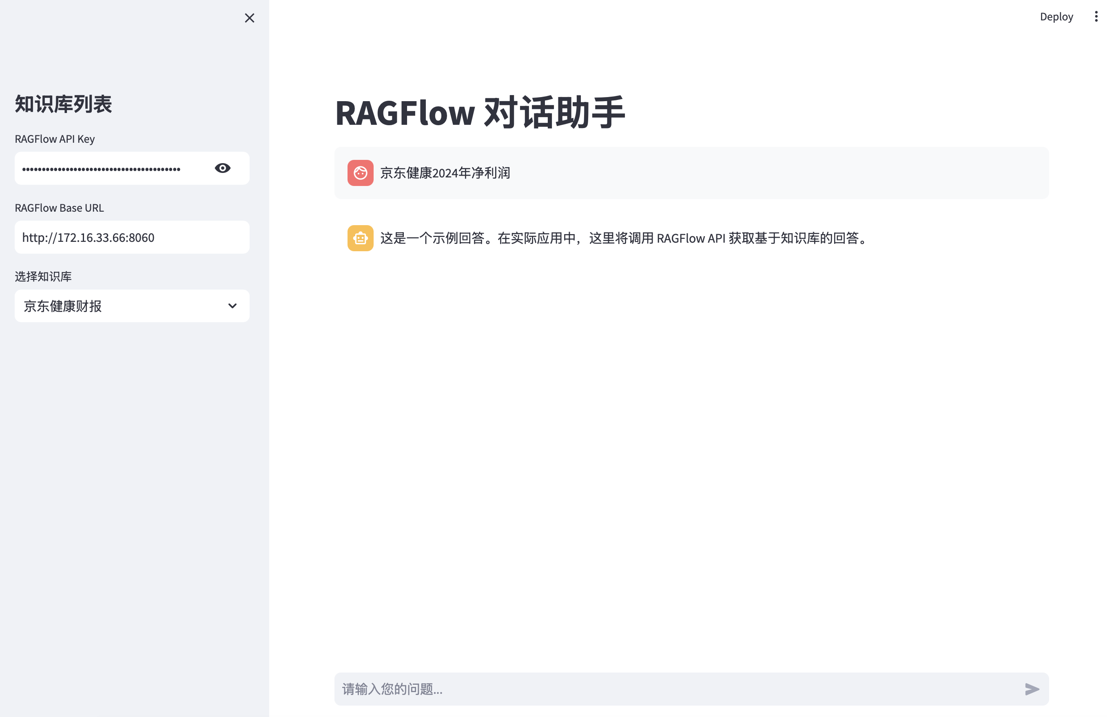Select the user message 京东健康2024年净利润

pos(445,173)
